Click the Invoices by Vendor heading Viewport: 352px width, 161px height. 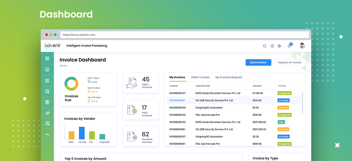[80, 119]
